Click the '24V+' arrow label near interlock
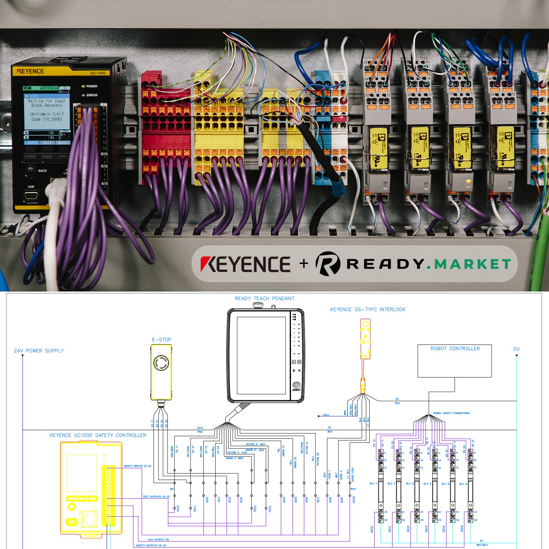Screen dimensions: 549x549 [x=326, y=415]
